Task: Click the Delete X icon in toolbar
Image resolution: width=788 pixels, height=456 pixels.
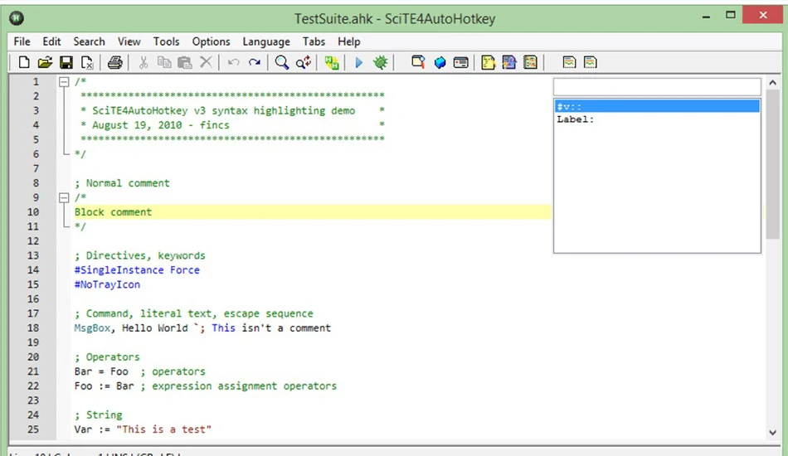Action: (206, 62)
